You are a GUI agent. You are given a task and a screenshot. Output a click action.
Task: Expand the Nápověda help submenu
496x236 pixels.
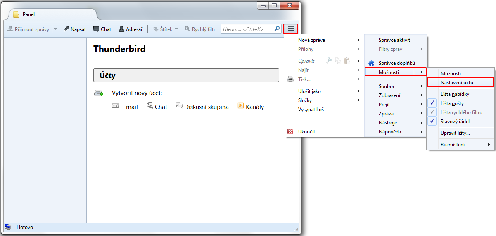coord(396,132)
